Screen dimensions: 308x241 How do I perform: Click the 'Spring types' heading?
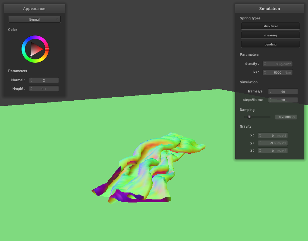pyautogui.click(x=250, y=18)
